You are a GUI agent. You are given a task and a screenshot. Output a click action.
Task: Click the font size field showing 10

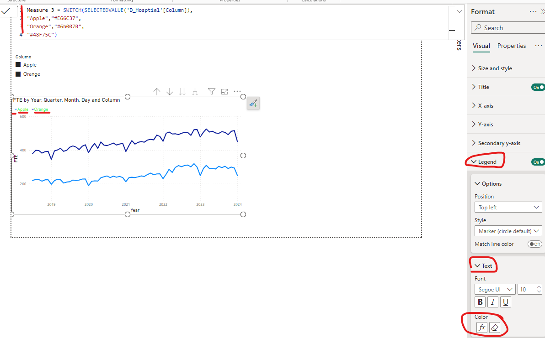[527, 290]
